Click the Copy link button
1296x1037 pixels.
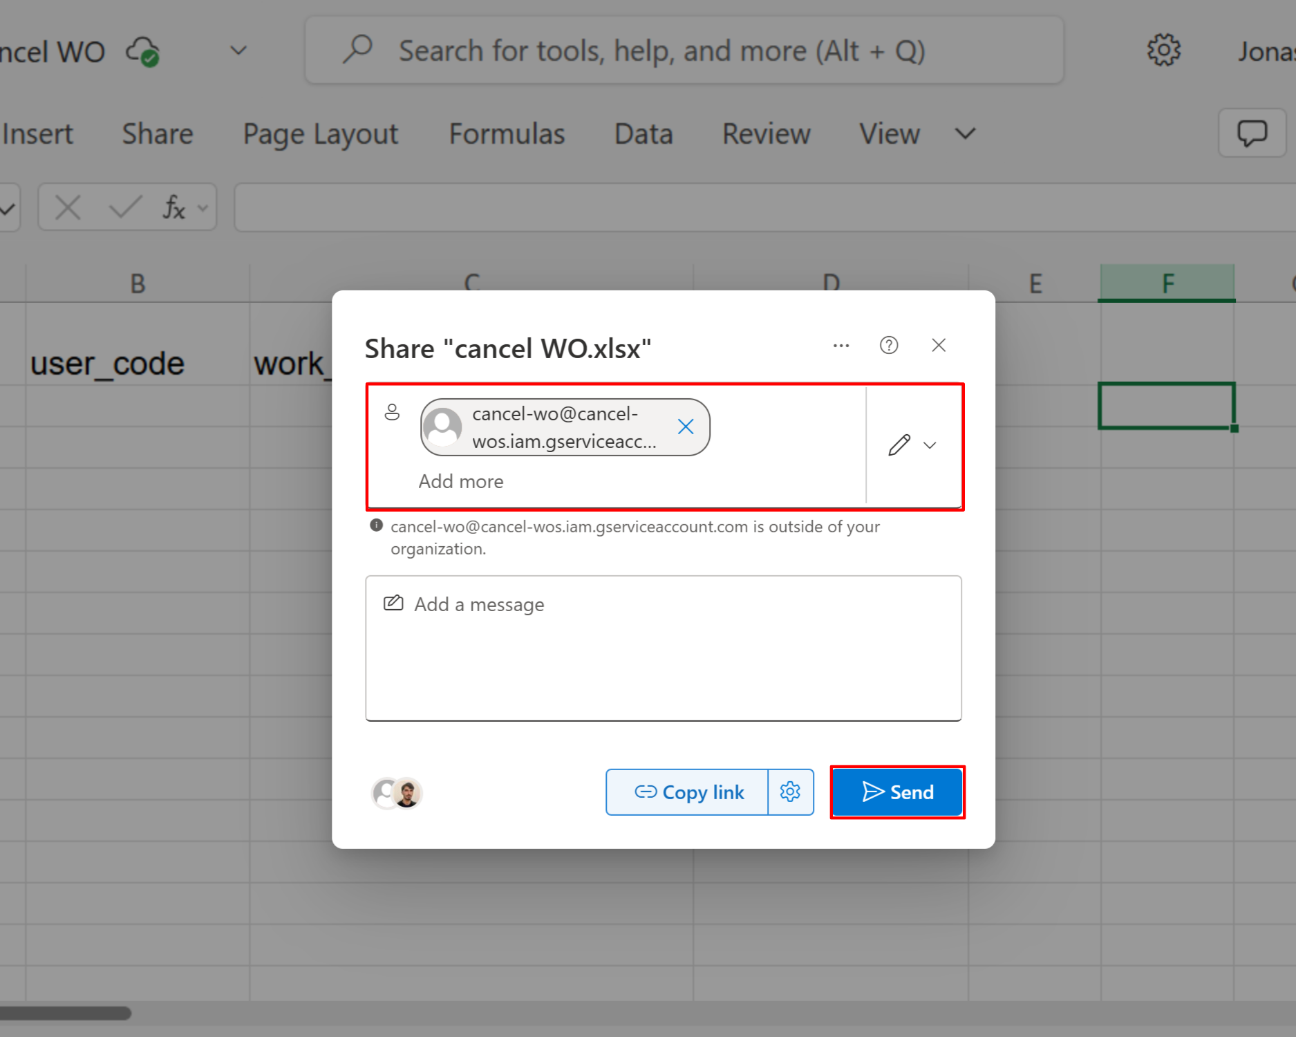(688, 792)
